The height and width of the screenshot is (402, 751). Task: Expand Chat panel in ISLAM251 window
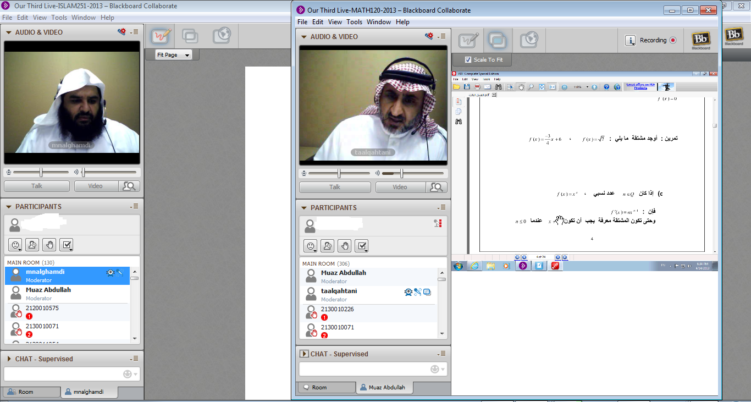point(9,359)
